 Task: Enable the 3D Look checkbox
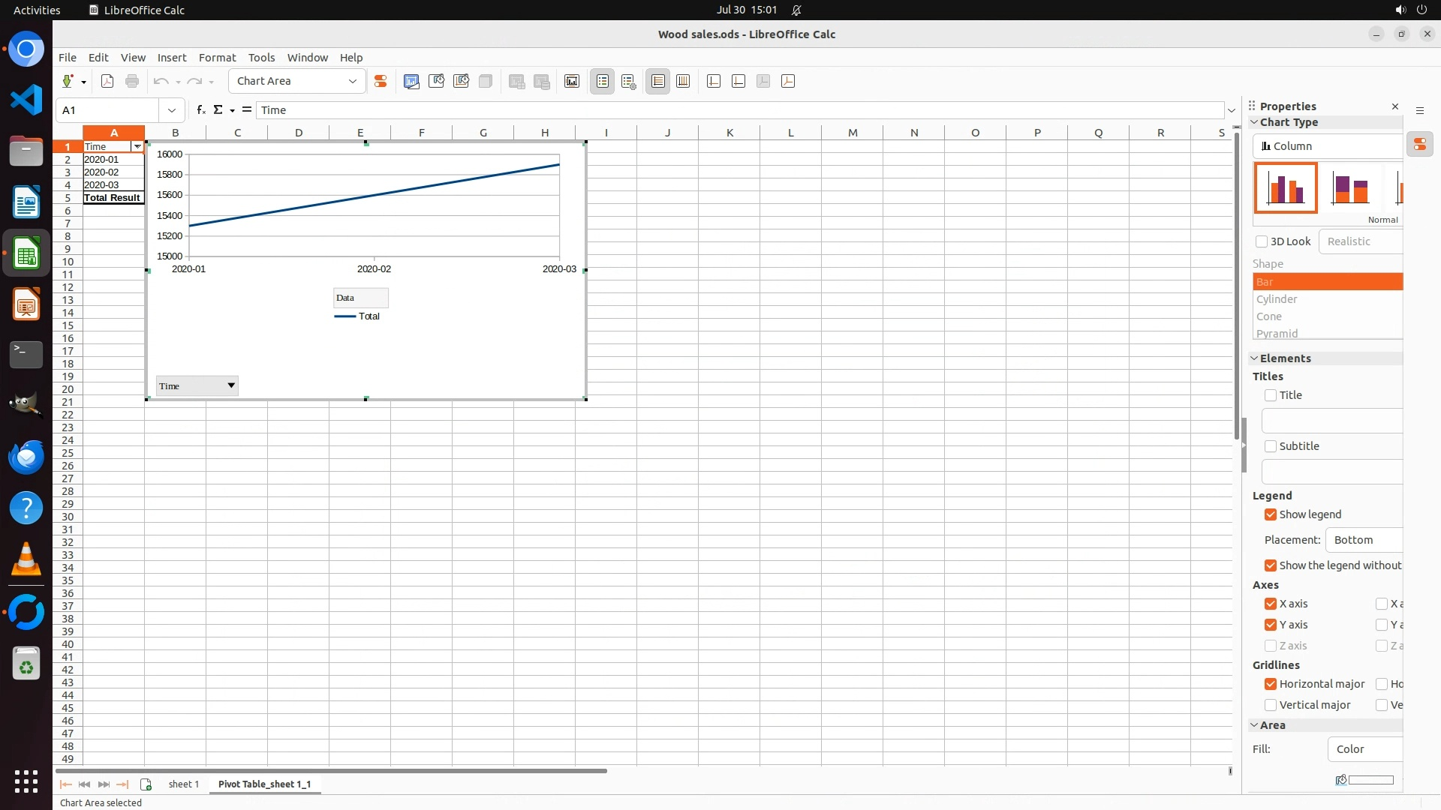click(1262, 241)
